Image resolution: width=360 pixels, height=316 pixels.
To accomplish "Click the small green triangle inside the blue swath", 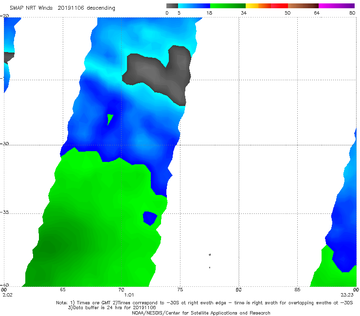I will (x=110, y=119).
